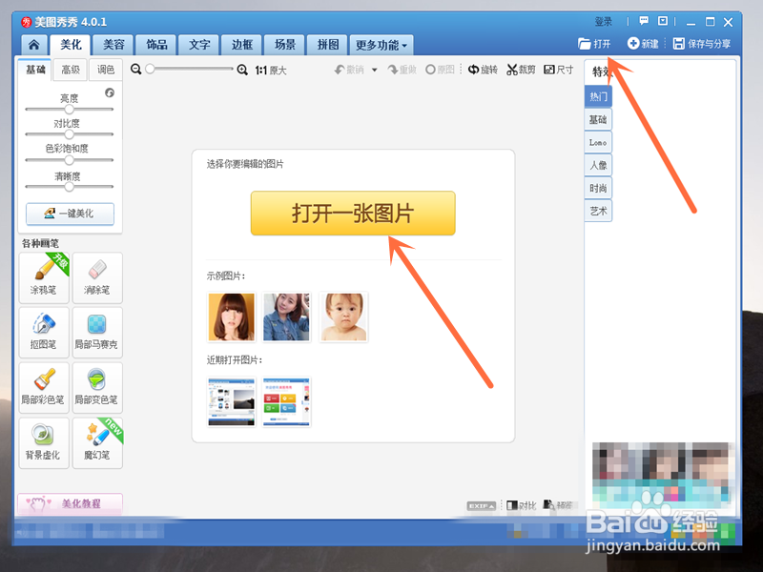This screenshot has width=763, height=572.
Task: Open the first recently opened image thumbnail
Action: 232,401
